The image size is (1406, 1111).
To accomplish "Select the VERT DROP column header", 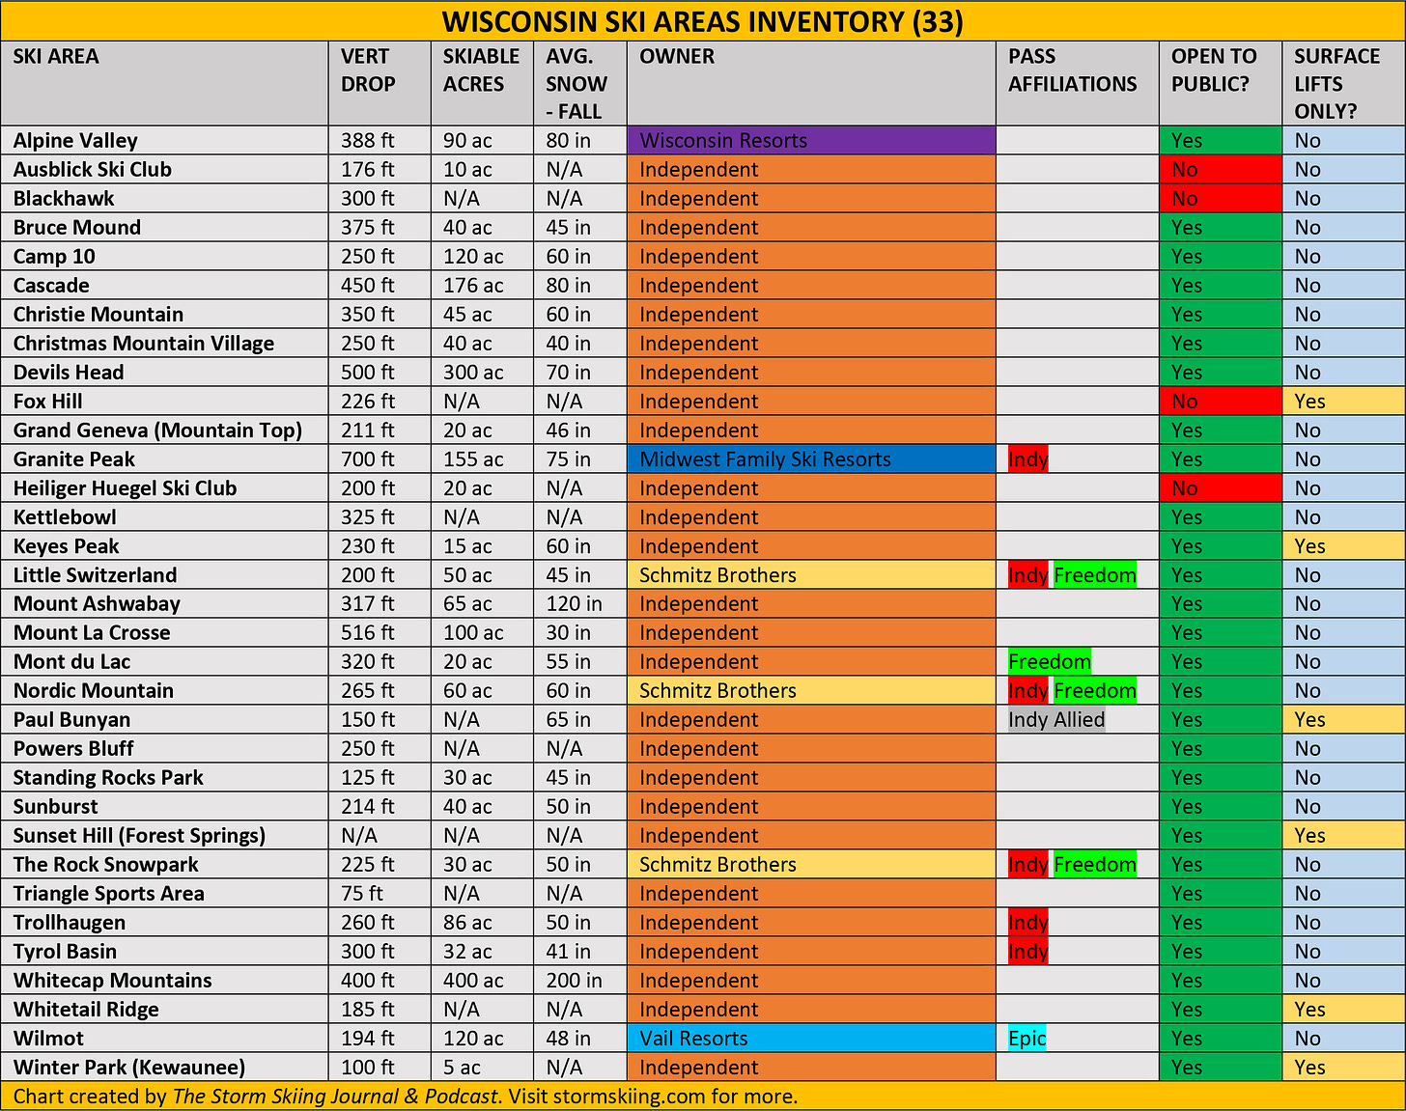I will pyautogui.click(x=380, y=83).
